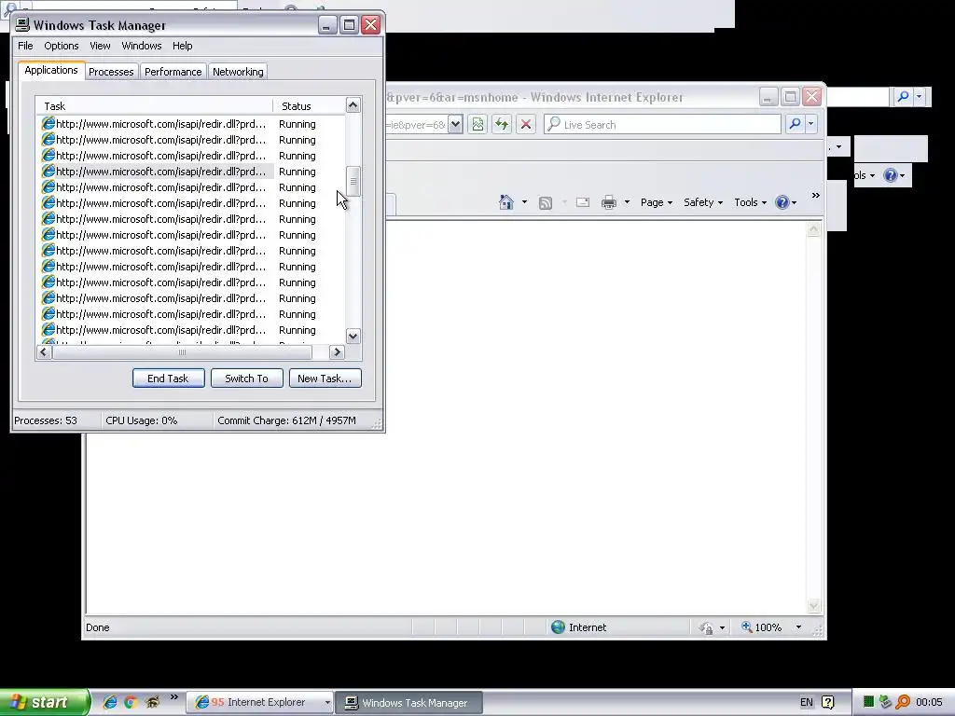Click the green square tray icon
Image resolution: width=955 pixels, height=716 pixels.
[x=869, y=702]
